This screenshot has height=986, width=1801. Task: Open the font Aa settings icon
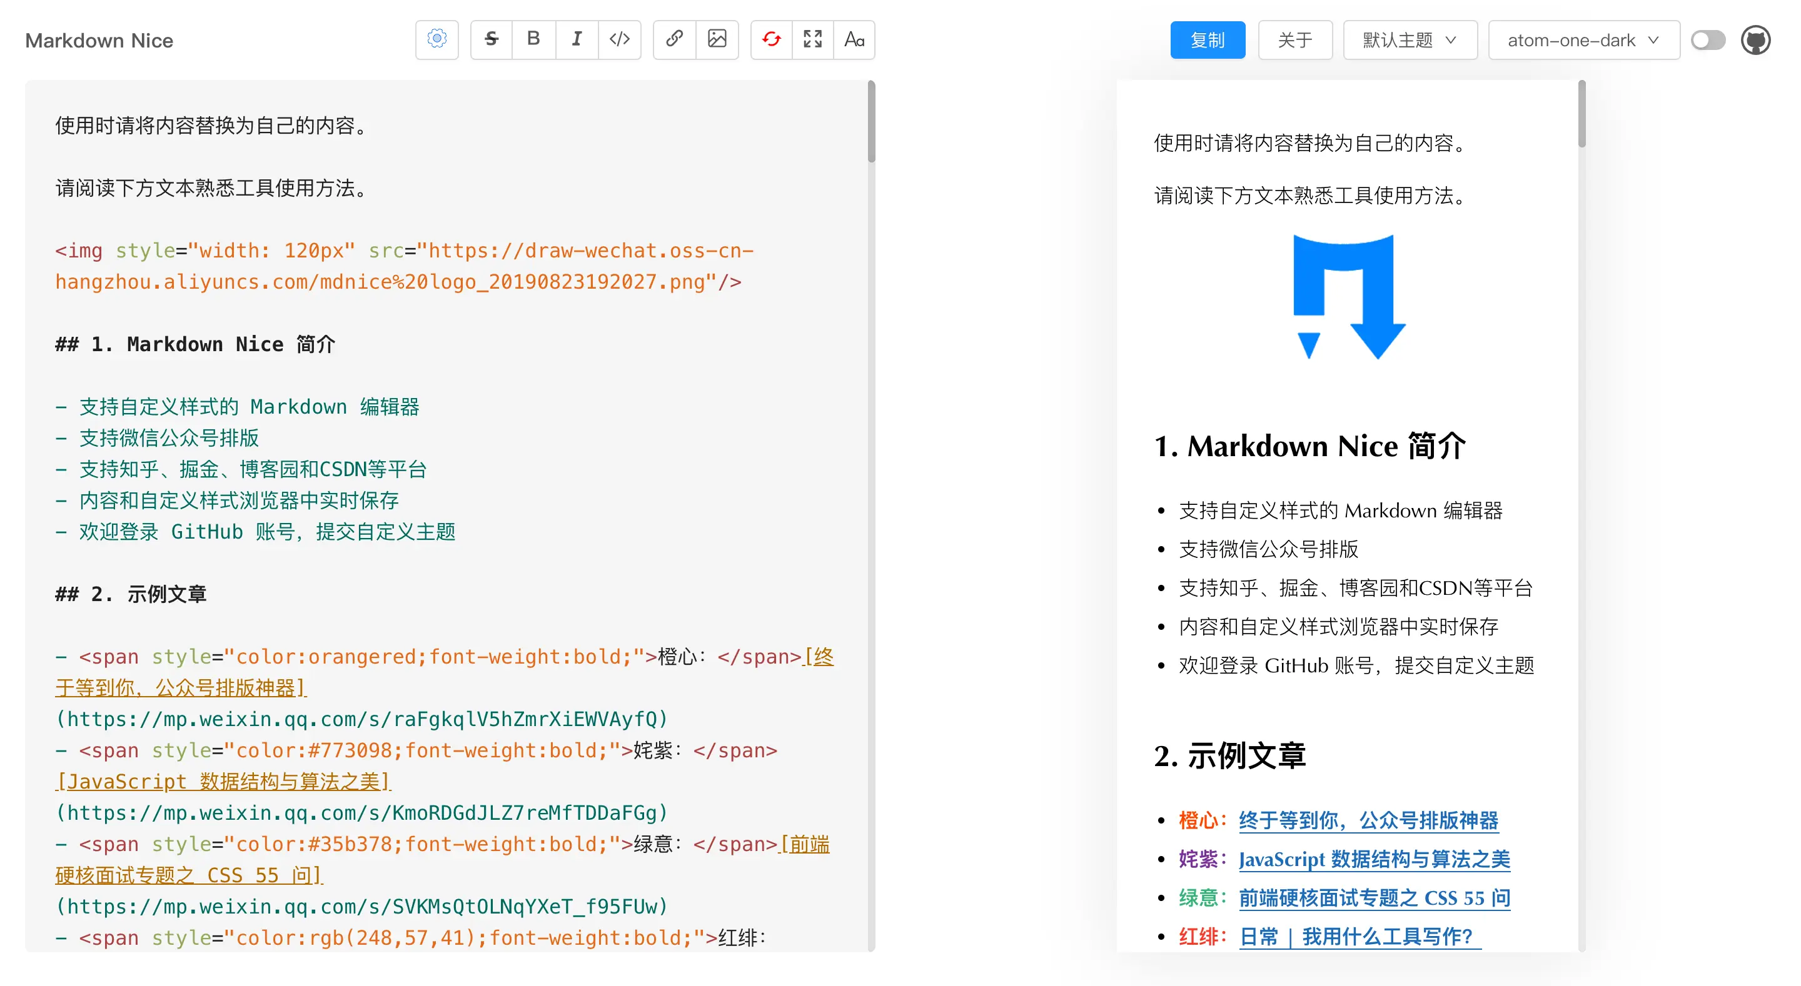click(854, 39)
